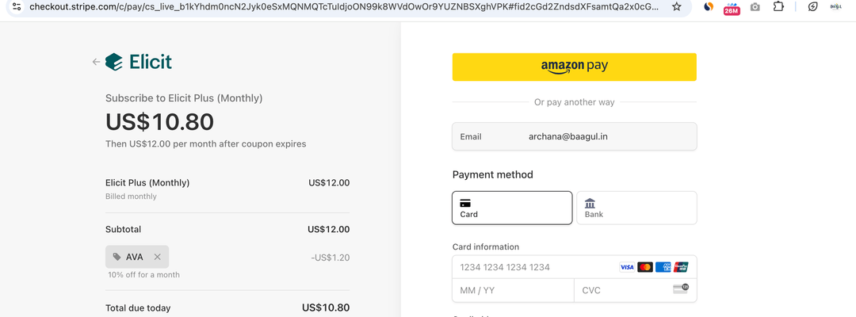This screenshot has width=856, height=317.
Task: Click the leaf lightning icon in toolbar
Action: point(812,7)
